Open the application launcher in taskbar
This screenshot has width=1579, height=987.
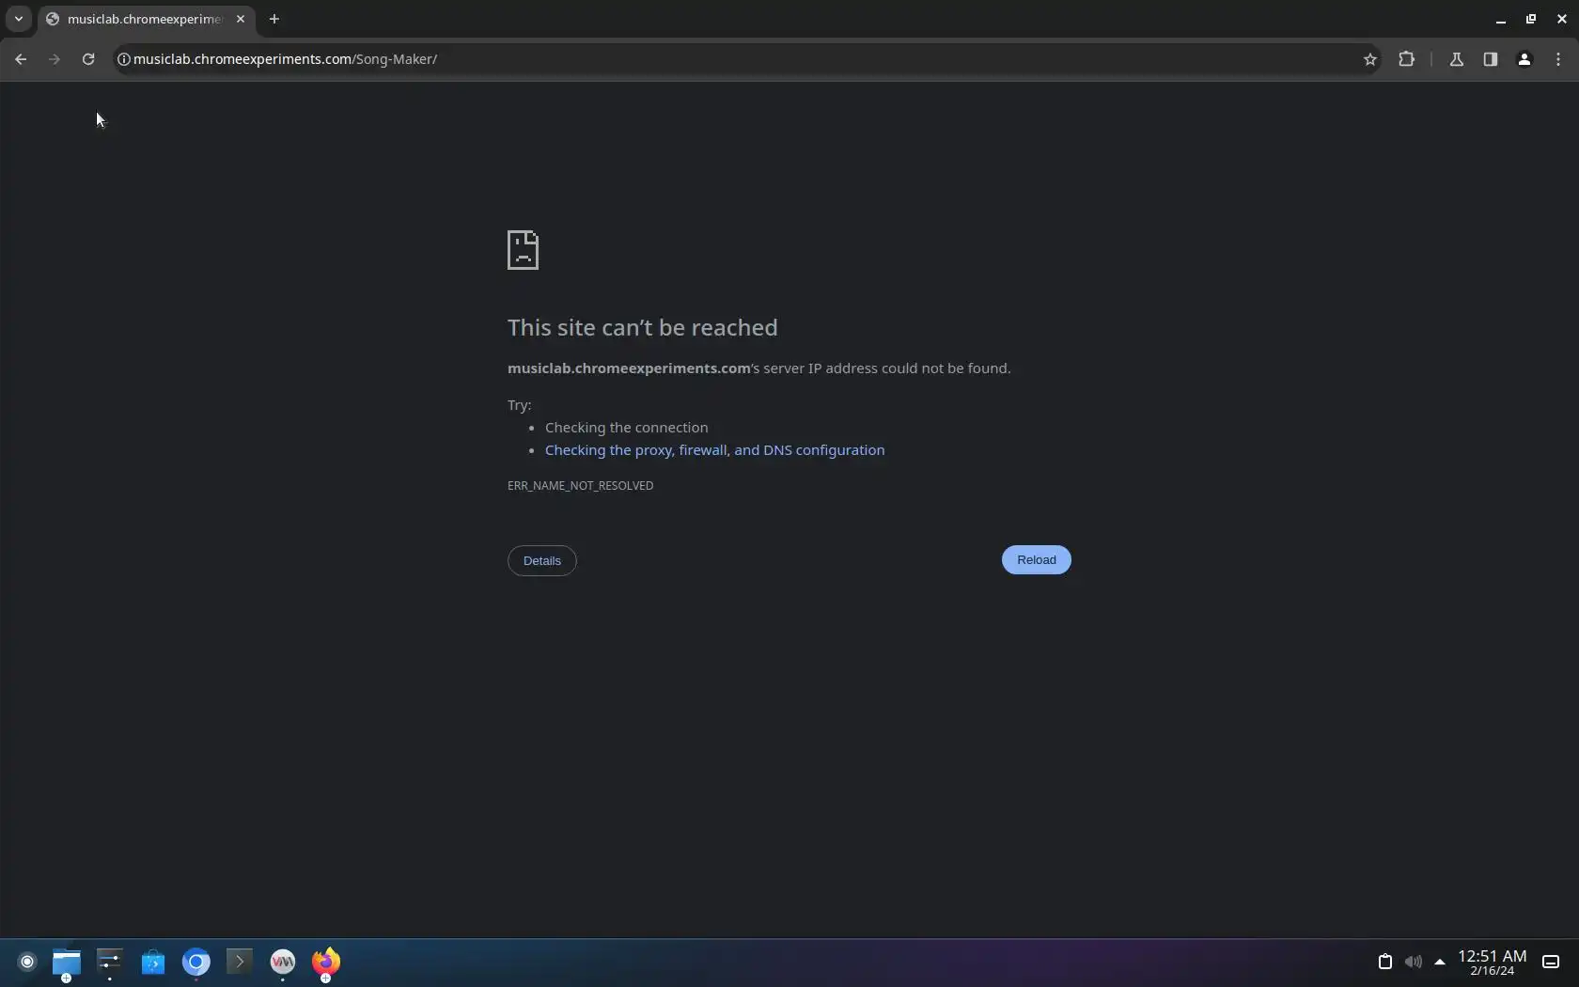pyautogui.click(x=27, y=962)
